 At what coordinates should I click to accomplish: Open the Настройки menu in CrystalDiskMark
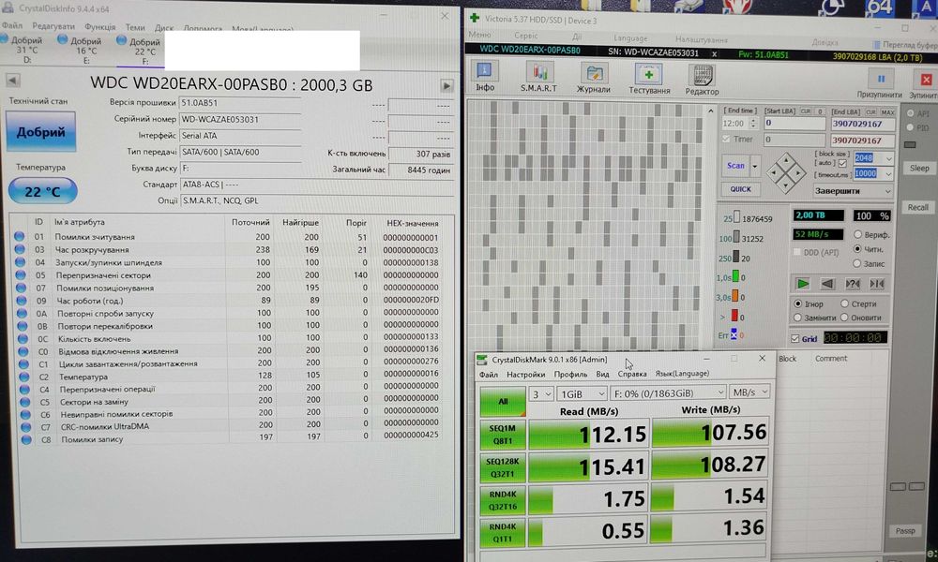point(526,375)
